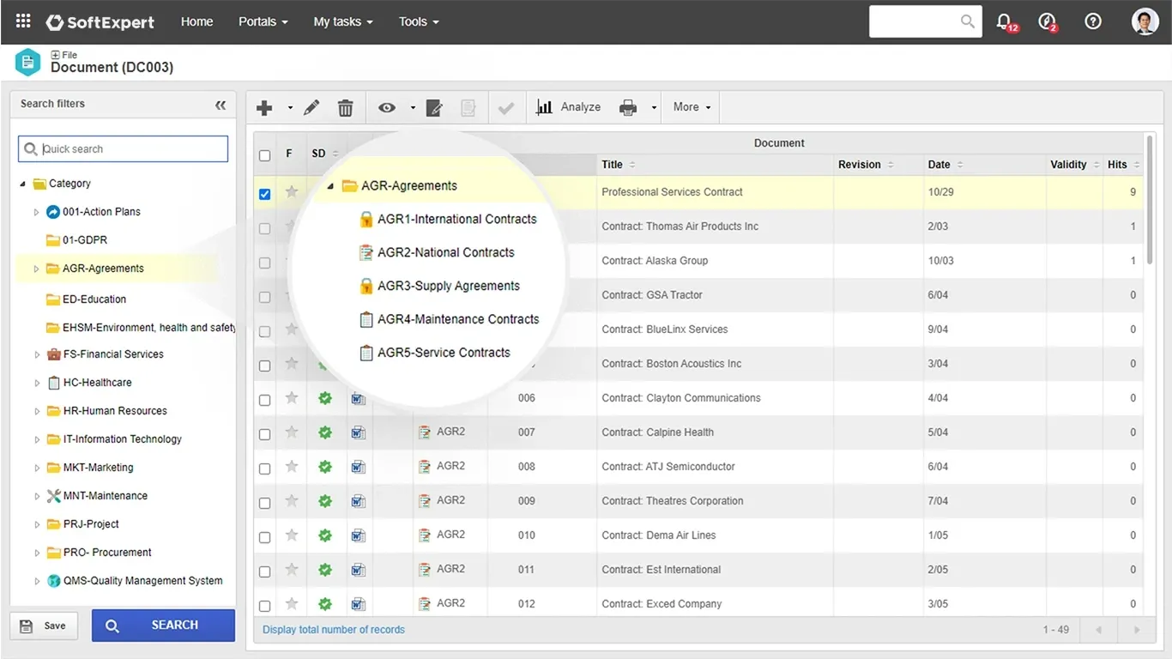Click Display total number of records link
The height and width of the screenshot is (659, 1172).
click(334, 630)
